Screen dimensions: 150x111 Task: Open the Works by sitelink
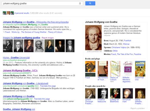(15, 32)
